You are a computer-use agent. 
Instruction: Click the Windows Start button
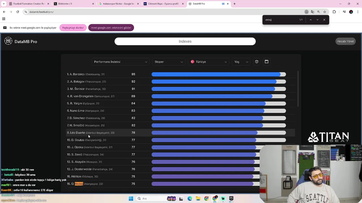tap(131, 198)
